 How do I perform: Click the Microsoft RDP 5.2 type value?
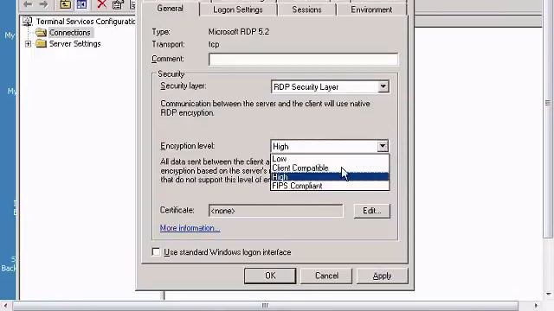(x=239, y=32)
